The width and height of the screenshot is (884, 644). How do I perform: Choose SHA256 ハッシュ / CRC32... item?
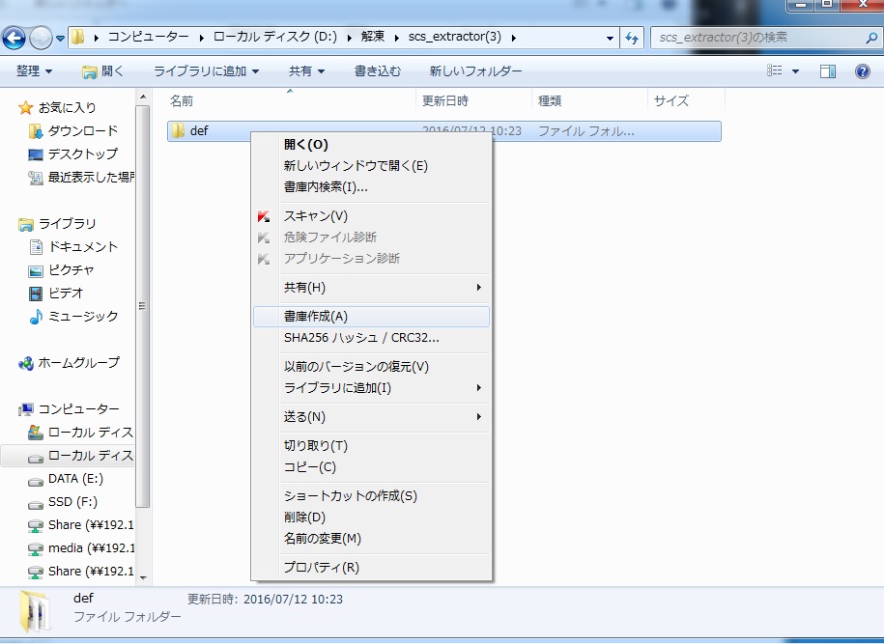tap(372, 338)
